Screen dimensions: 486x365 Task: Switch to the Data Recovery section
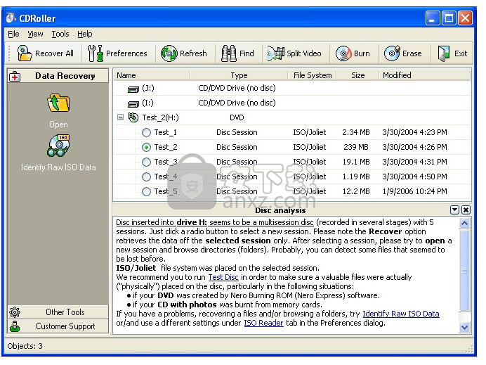click(x=58, y=76)
